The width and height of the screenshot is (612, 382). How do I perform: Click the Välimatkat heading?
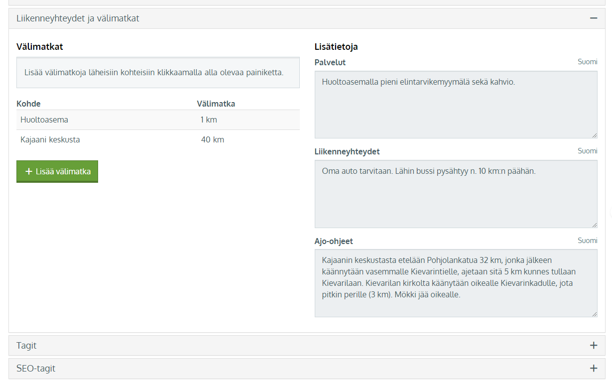40,47
